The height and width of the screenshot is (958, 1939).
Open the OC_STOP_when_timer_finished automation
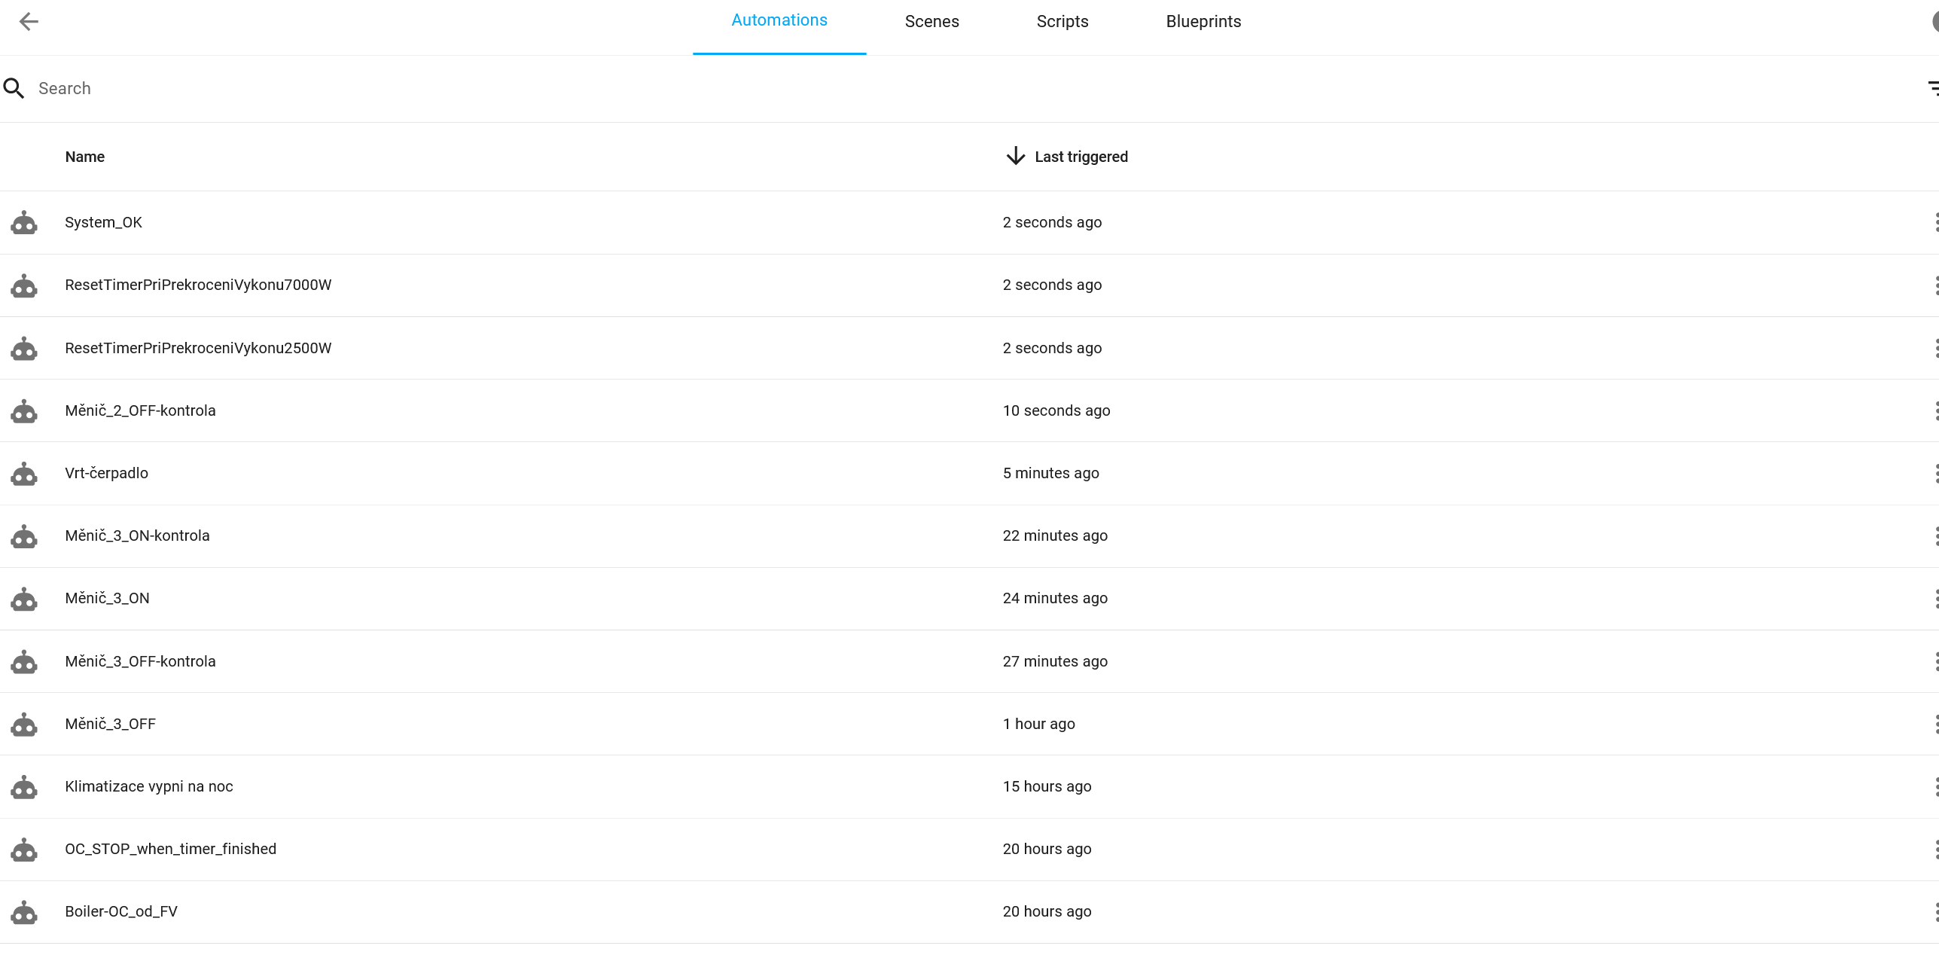(x=170, y=849)
